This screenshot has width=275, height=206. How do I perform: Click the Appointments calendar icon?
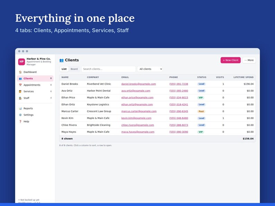tap(20, 85)
